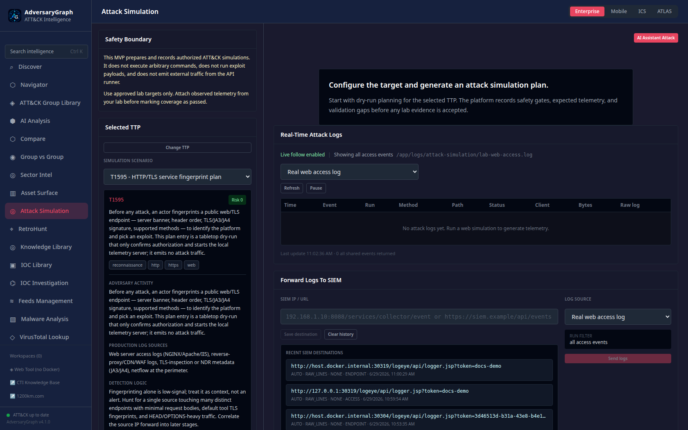Click the AI Analysis sidebar icon

tap(13, 121)
